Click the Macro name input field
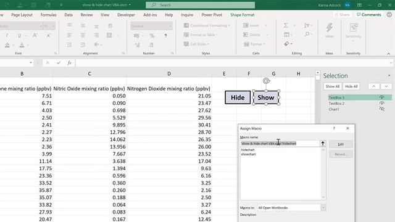The height and width of the screenshot is (222, 395). tap(280, 144)
